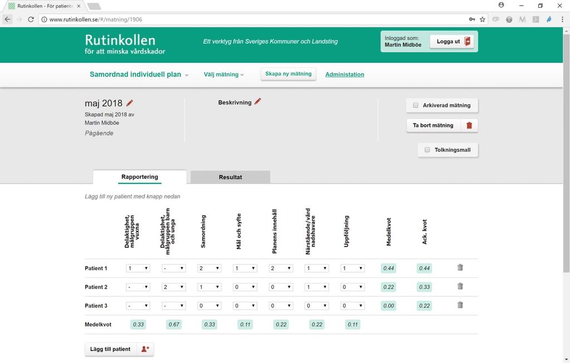
Task: Open Patient 3 Delaktighet vuxna dropdown
Action: coord(138,306)
